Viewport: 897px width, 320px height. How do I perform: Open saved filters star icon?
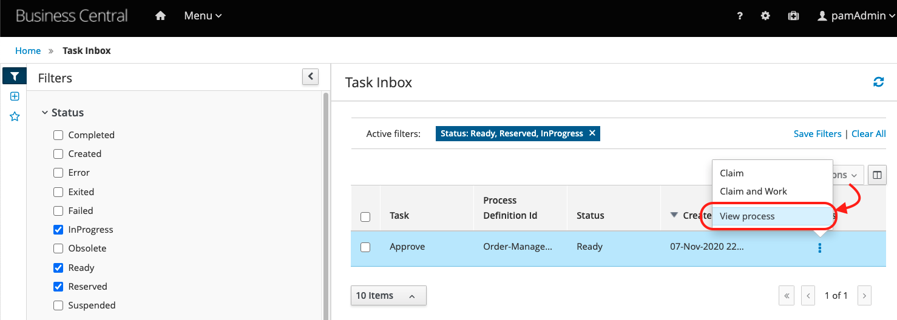(15, 116)
